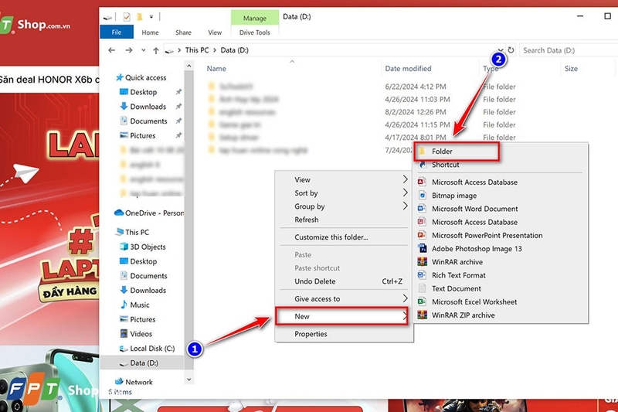Go up one folder level

click(156, 50)
